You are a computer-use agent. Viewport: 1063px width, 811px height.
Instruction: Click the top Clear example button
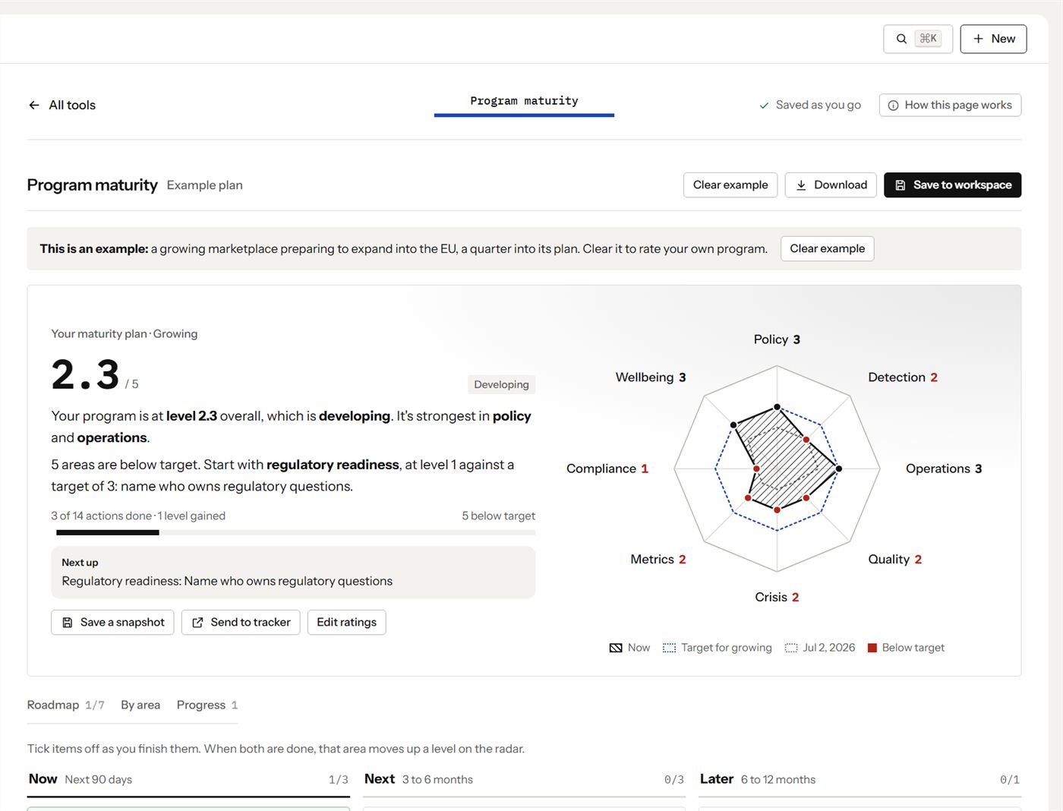click(730, 185)
